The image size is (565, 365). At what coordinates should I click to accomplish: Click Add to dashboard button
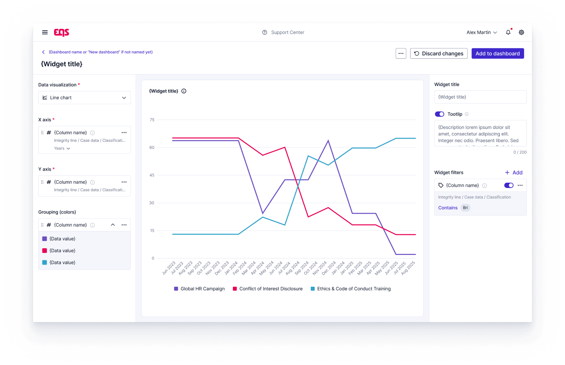(498, 54)
